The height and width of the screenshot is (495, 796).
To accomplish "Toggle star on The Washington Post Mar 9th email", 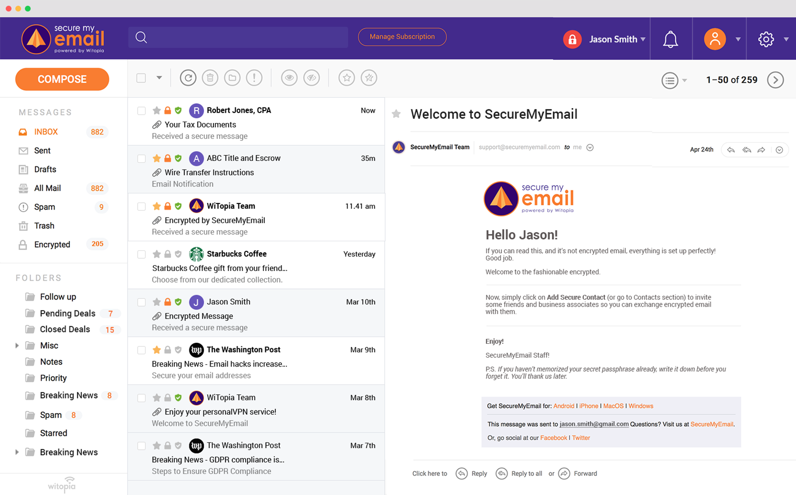I will tap(156, 350).
